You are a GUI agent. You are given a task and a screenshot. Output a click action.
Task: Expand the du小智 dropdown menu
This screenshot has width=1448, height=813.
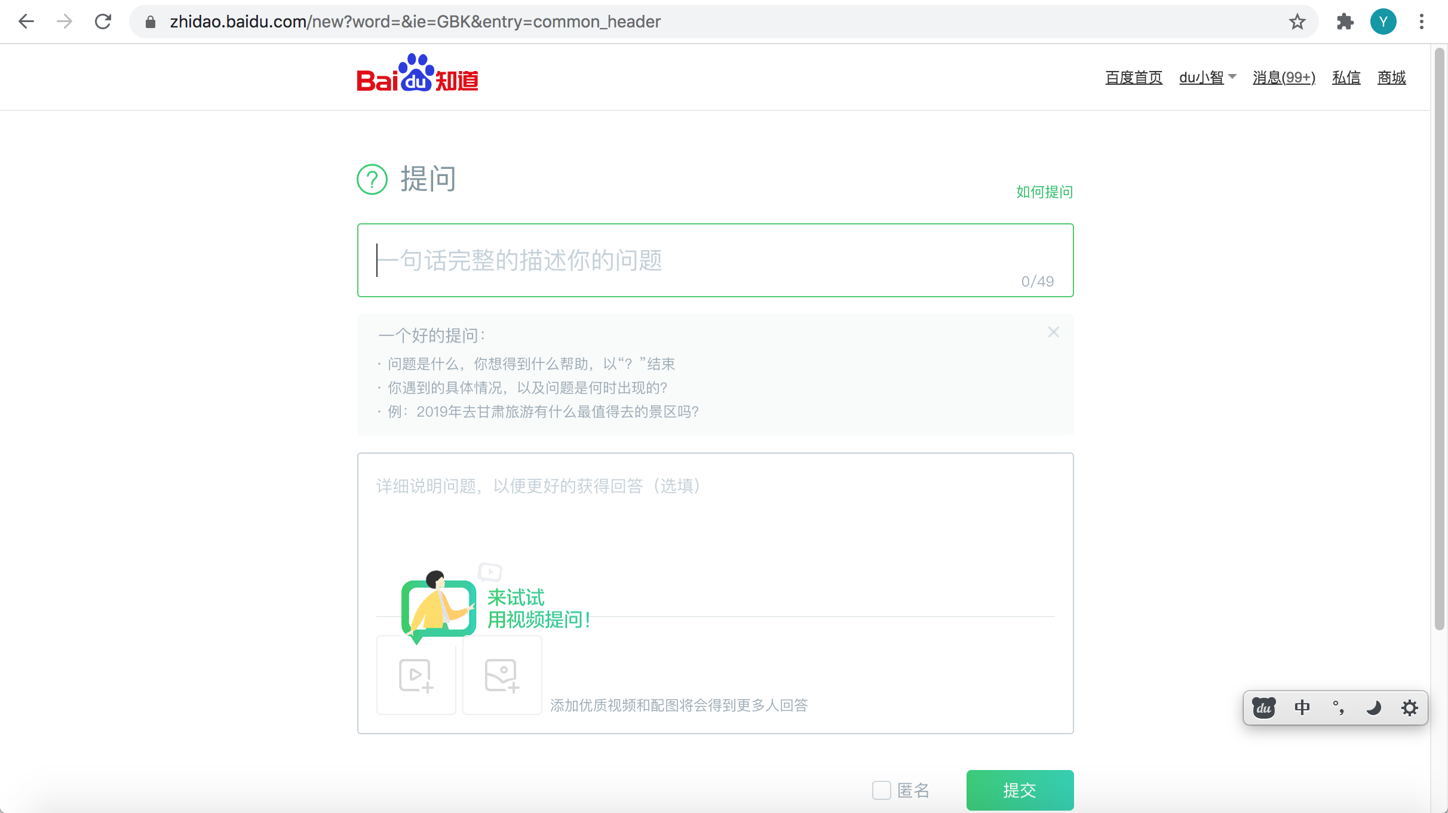point(1207,77)
